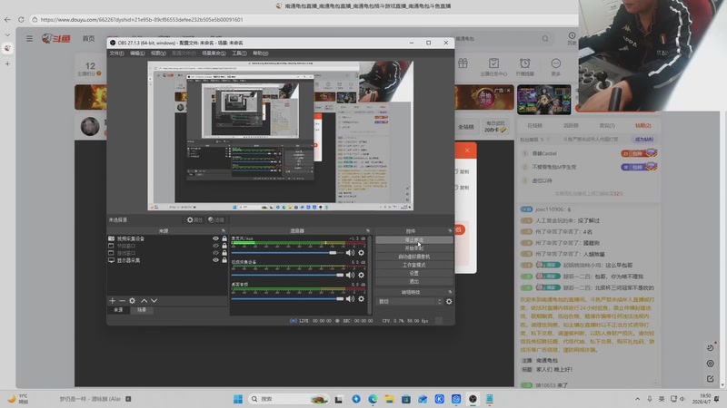Pop out the 控件 dock panel
This screenshot has height=408, width=727.
(x=450, y=230)
